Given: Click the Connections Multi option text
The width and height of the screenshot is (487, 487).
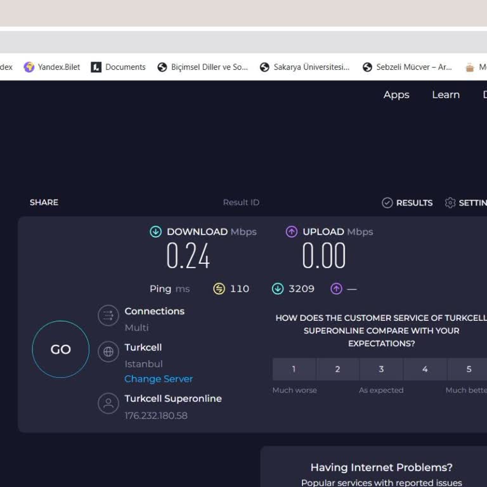Looking at the screenshot, I should click(x=137, y=328).
